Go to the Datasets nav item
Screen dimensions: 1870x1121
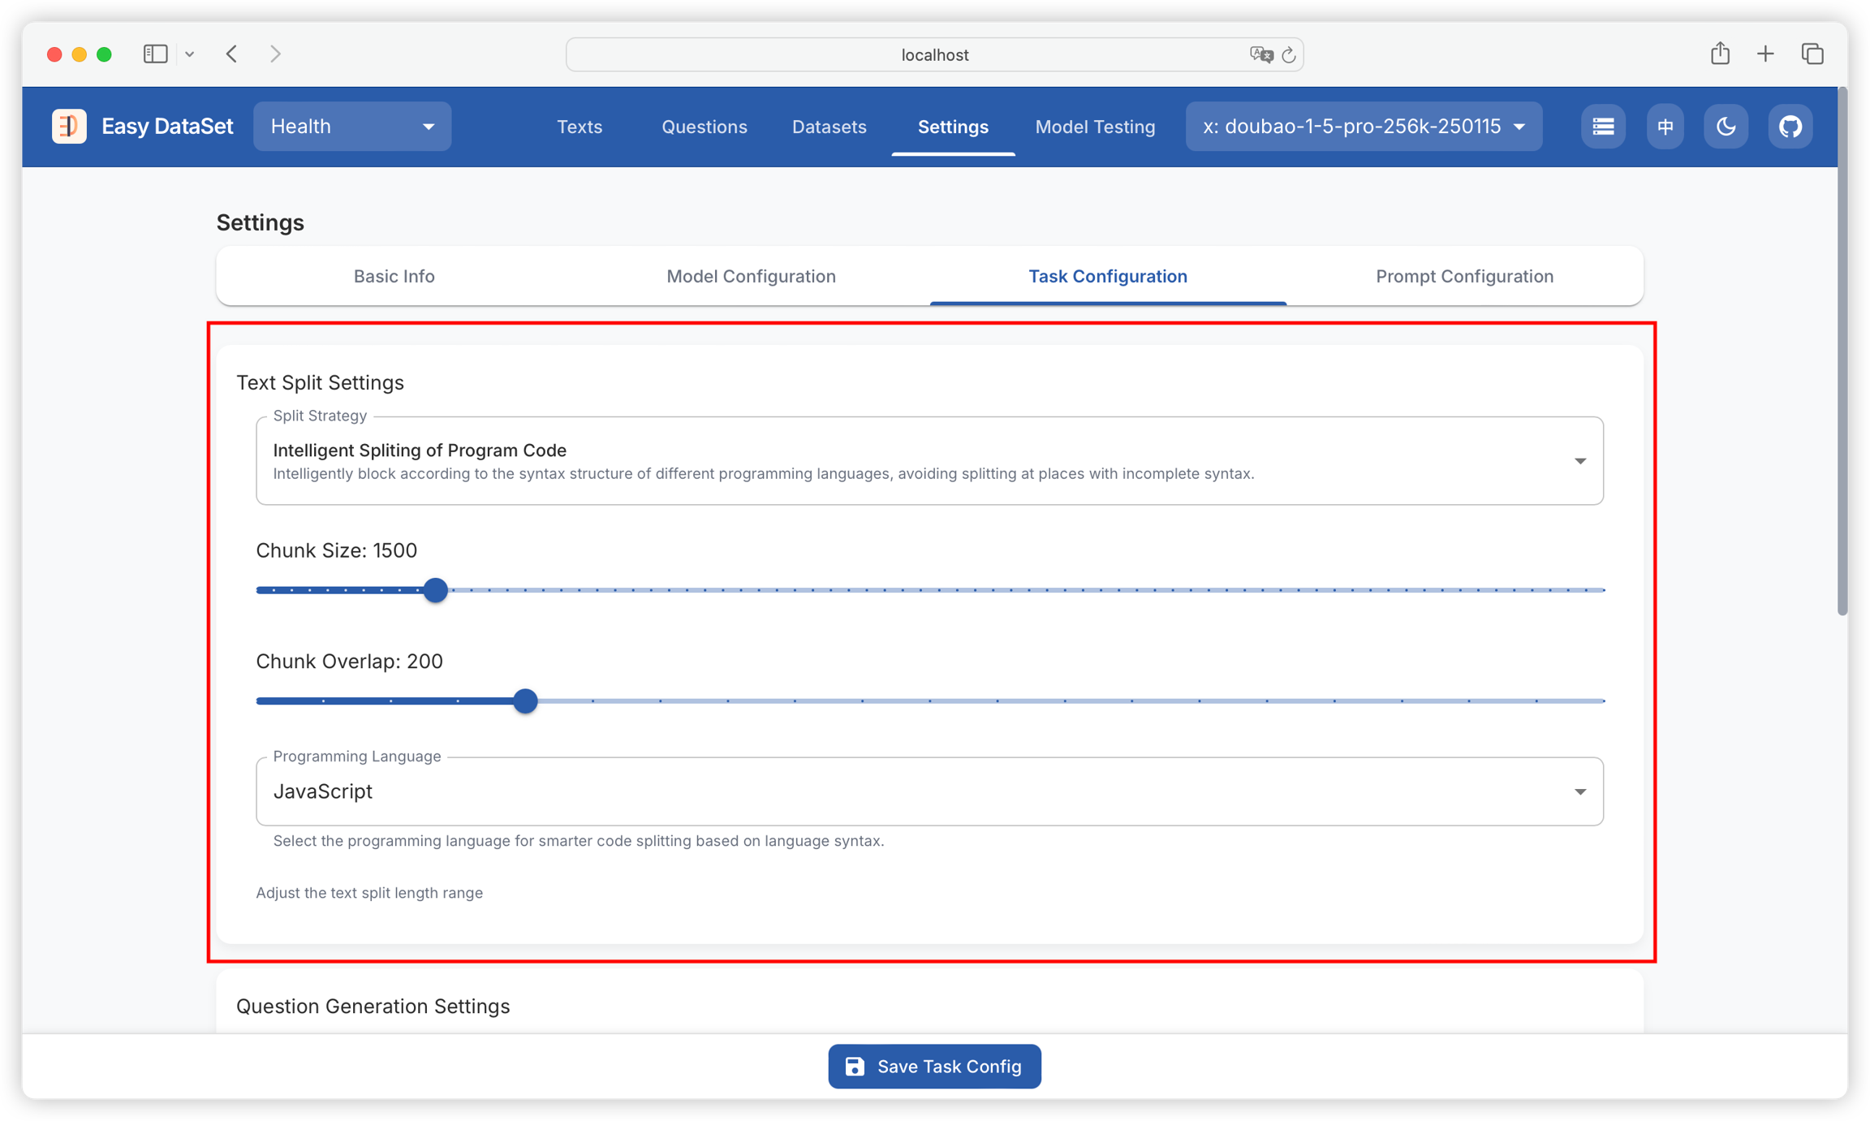(x=829, y=127)
